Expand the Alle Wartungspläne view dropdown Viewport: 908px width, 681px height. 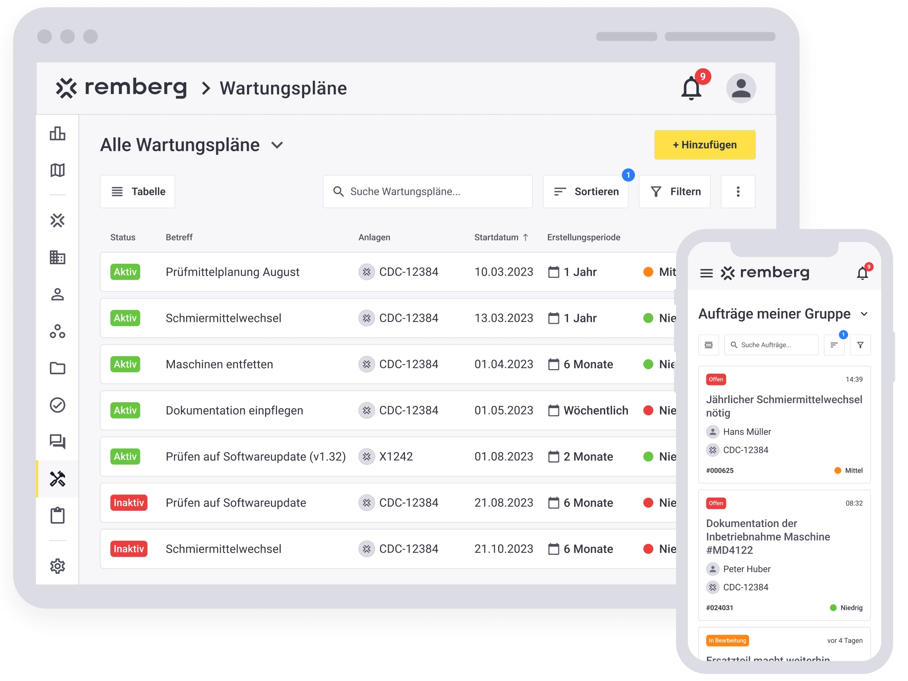[x=277, y=145]
